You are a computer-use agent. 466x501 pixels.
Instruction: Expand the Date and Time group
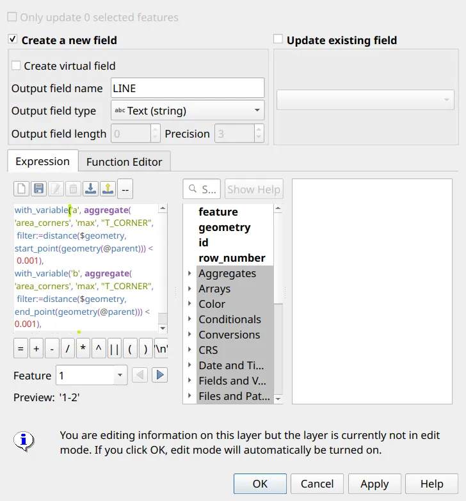coord(189,365)
